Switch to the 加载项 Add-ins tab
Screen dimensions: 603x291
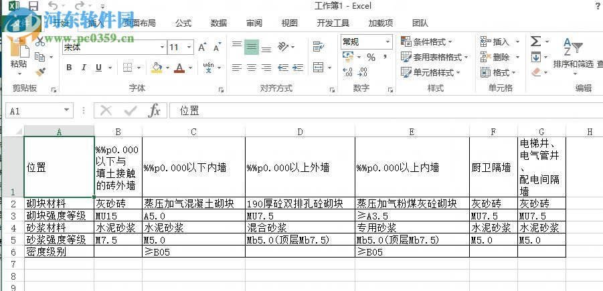coord(380,23)
